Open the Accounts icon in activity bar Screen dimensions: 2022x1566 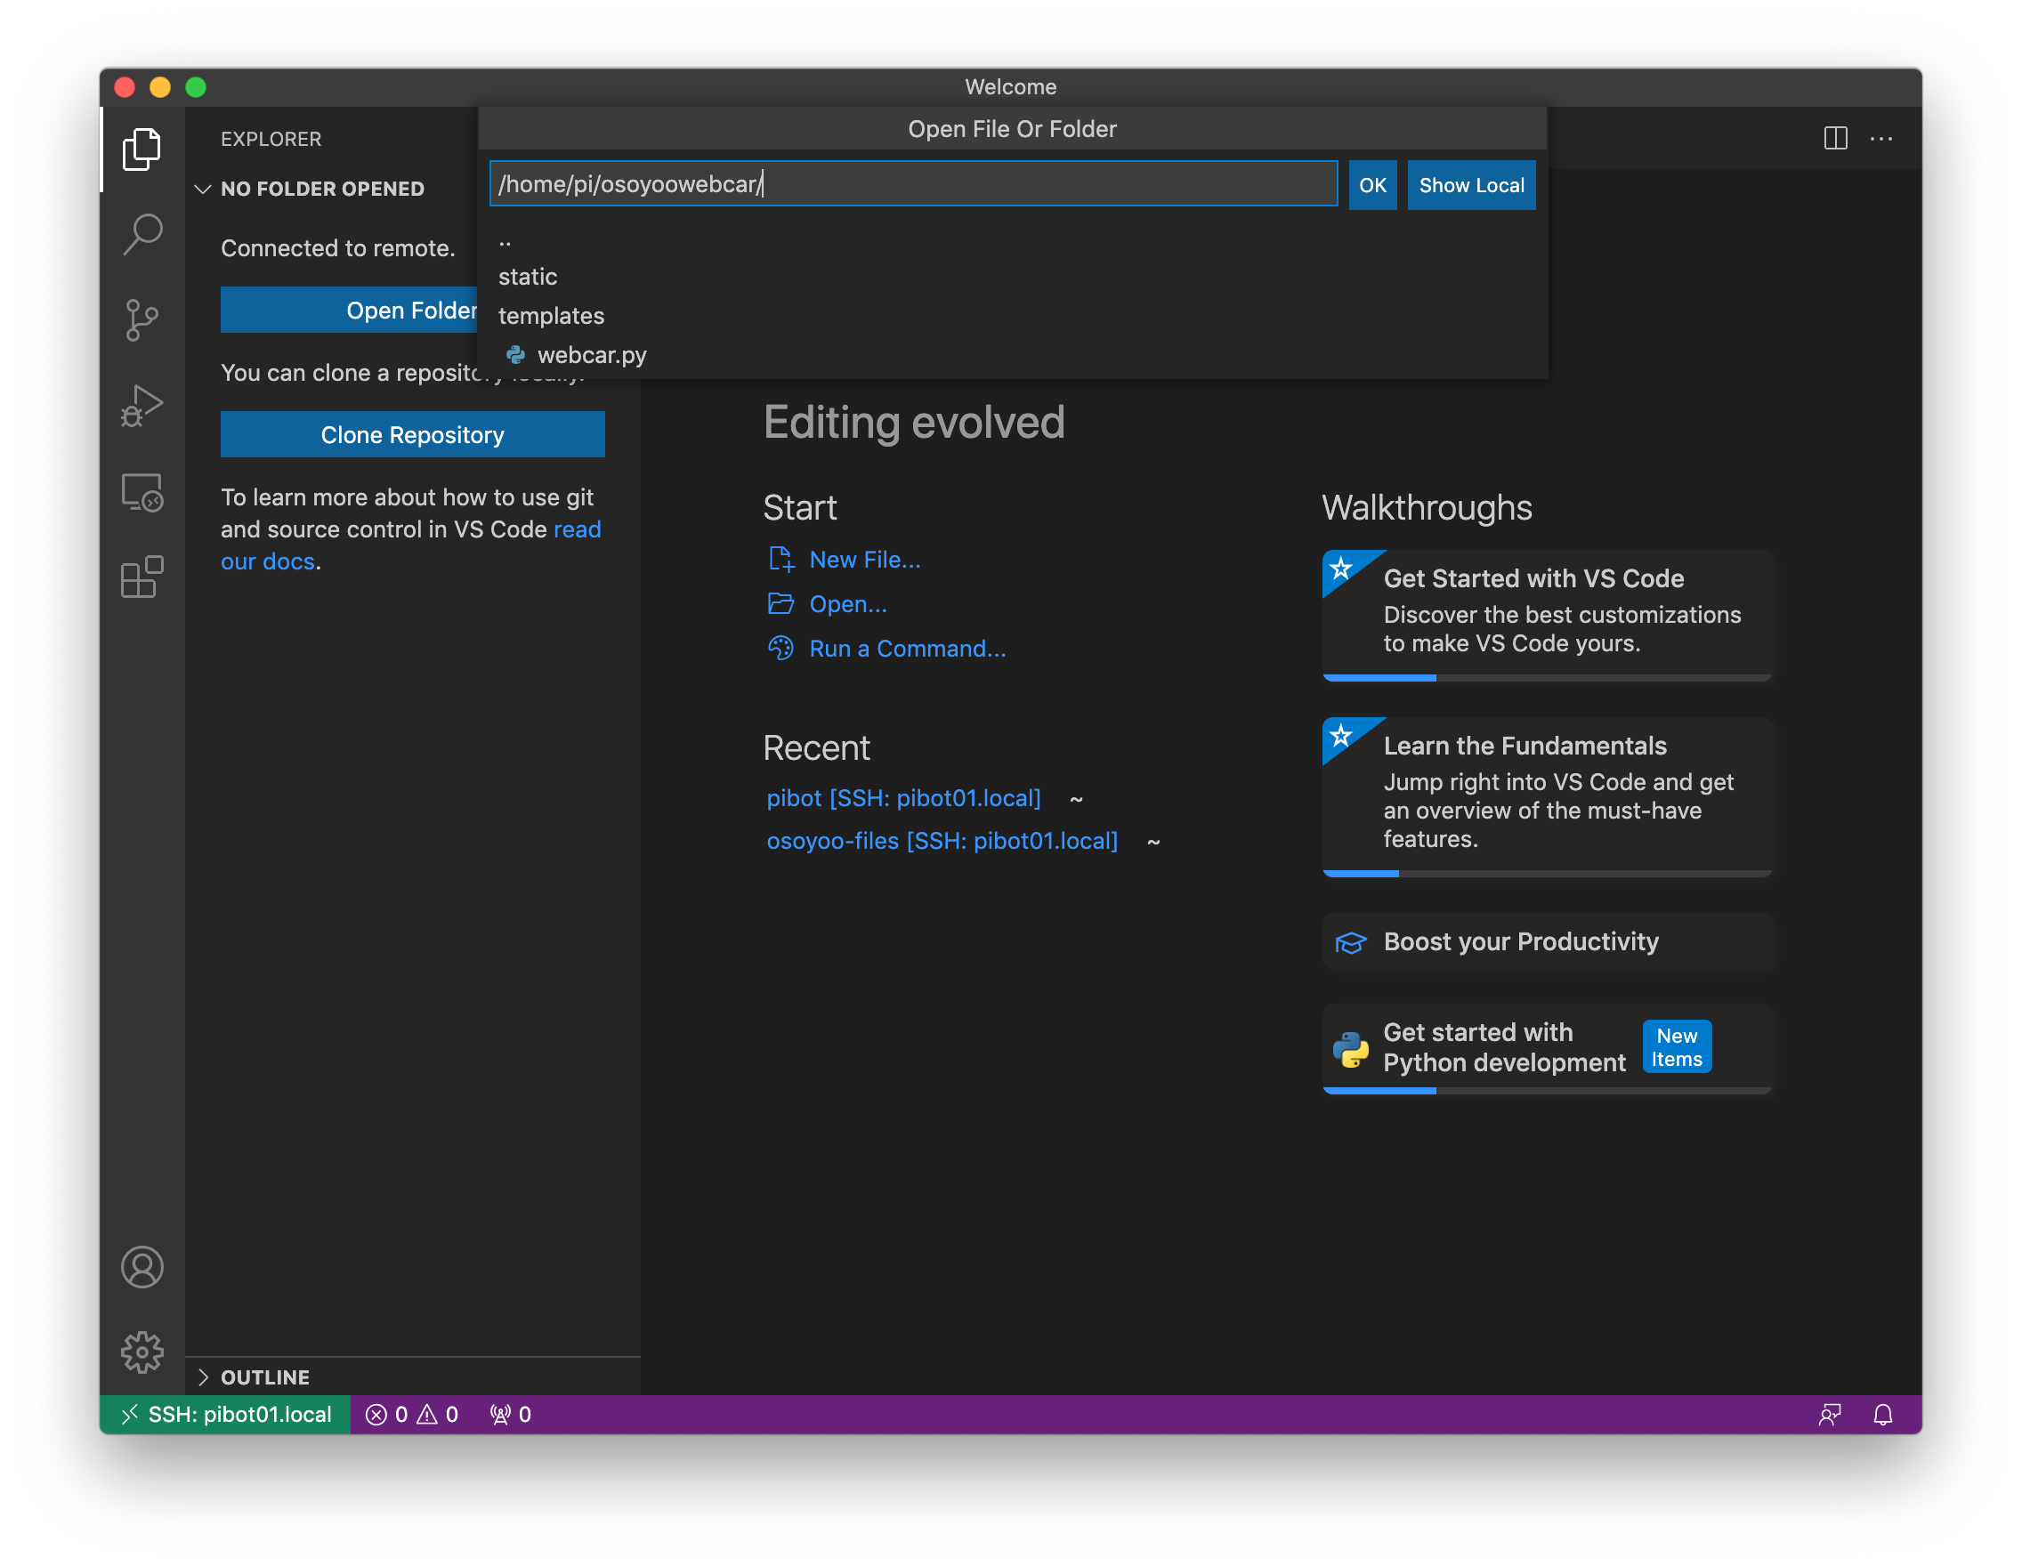pyautogui.click(x=142, y=1267)
